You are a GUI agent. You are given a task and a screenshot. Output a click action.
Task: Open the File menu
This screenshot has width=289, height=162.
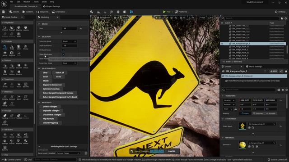[11, 2]
